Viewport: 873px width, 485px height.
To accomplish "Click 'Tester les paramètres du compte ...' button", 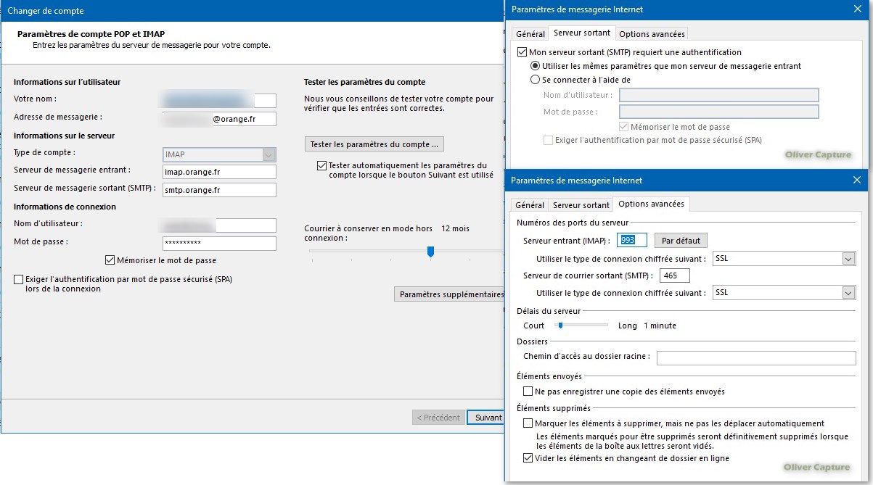I will point(374,144).
